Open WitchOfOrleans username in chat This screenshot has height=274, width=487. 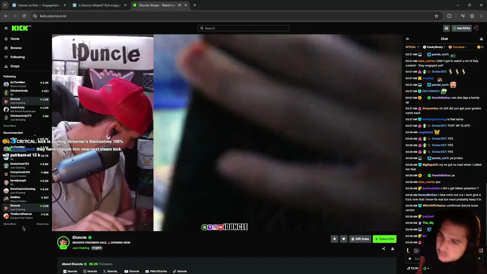coord(434,206)
